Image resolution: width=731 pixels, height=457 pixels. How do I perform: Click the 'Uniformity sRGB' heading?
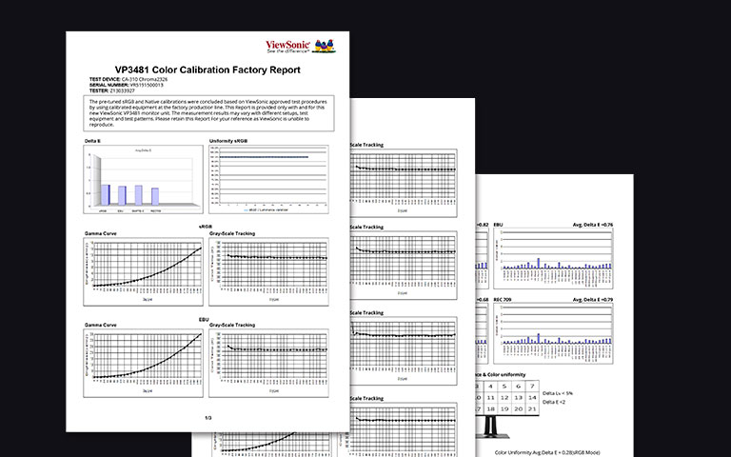[228, 141]
